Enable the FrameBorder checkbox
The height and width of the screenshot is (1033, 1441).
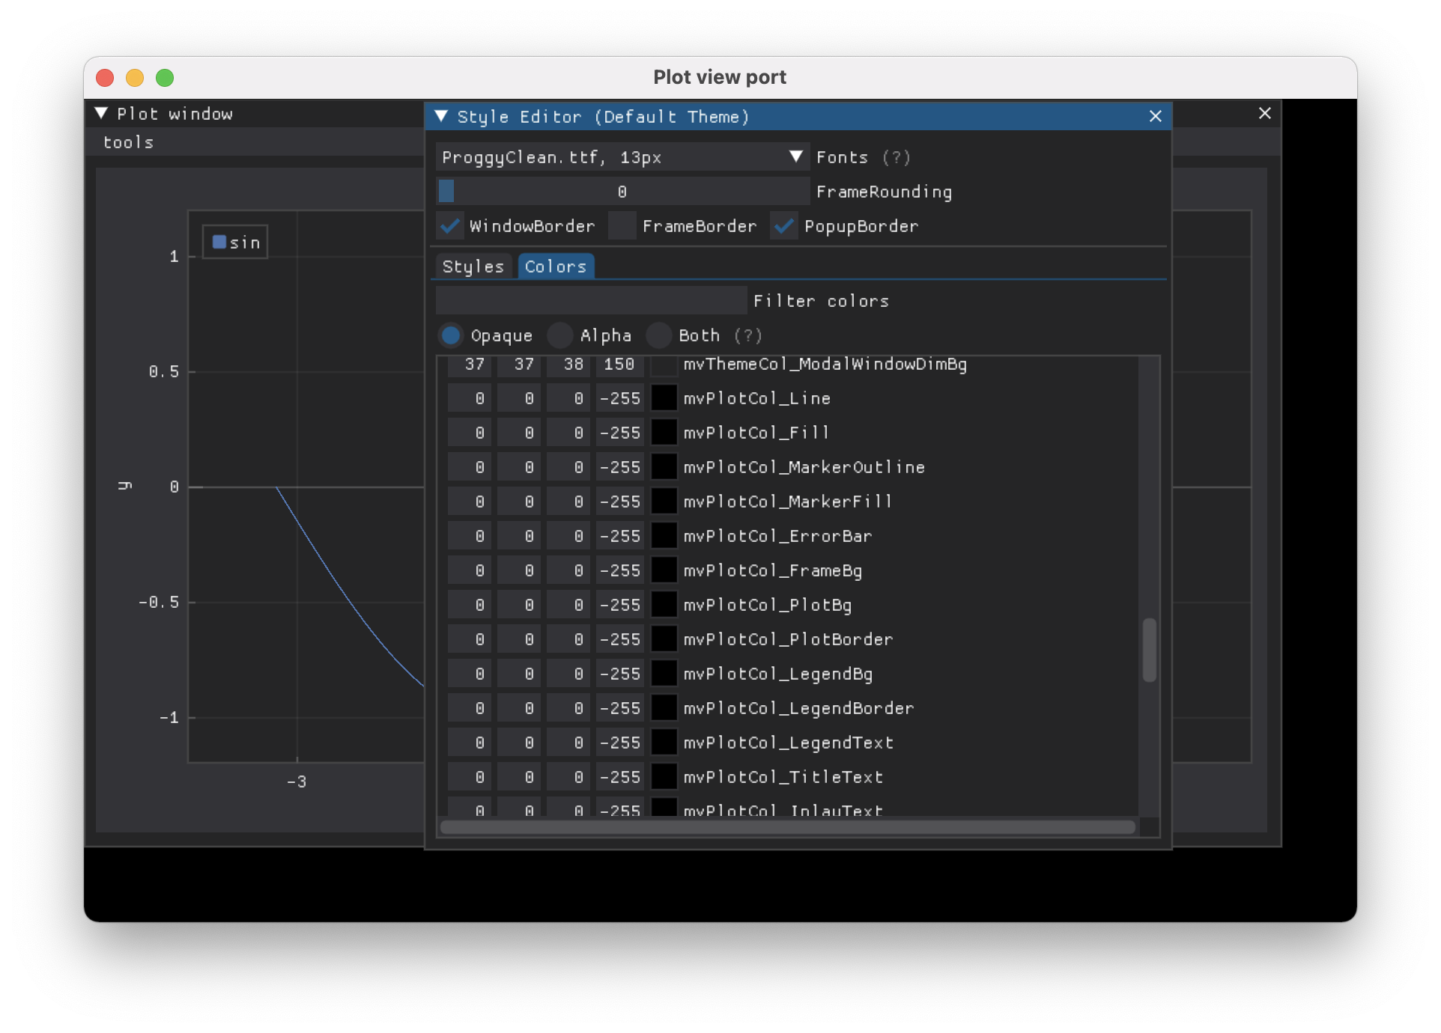point(622,225)
